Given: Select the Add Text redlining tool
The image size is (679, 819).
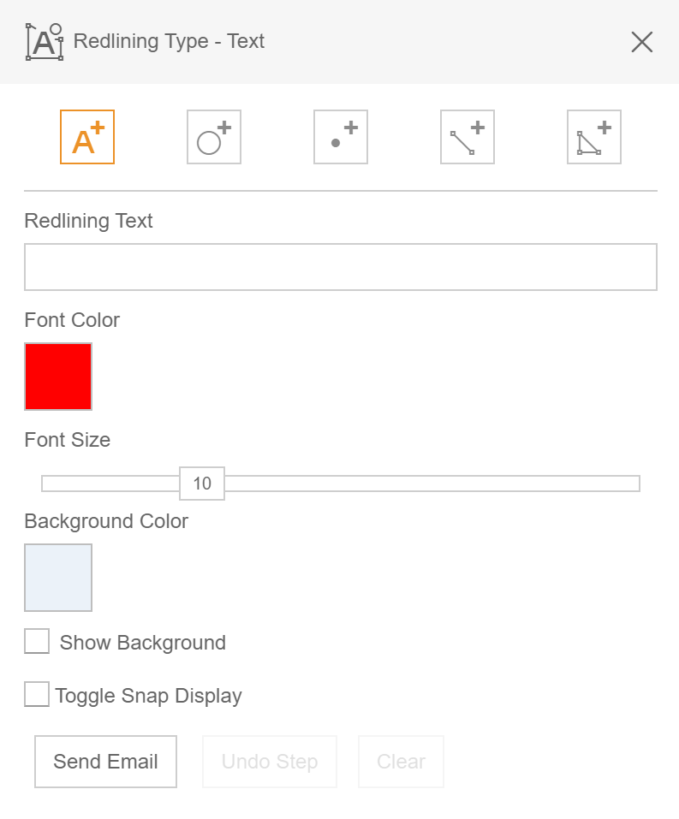Looking at the screenshot, I should point(86,137).
